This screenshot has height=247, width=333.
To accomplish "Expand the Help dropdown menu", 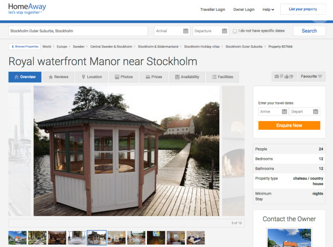I will coord(268,10).
